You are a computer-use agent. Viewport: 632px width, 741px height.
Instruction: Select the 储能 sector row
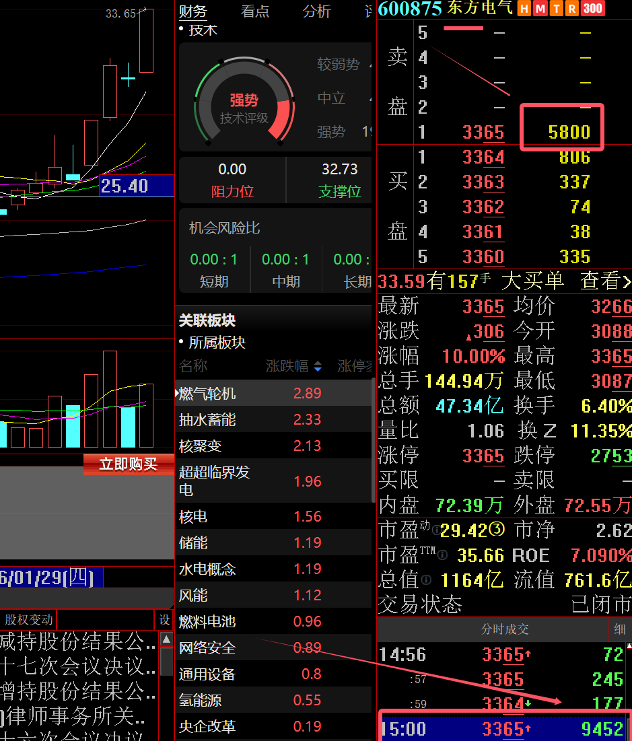(x=273, y=542)
